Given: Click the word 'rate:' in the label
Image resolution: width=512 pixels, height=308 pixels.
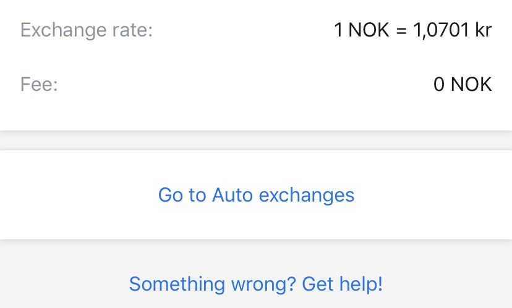Looking at the screenshot, I should tap(132, 30).
